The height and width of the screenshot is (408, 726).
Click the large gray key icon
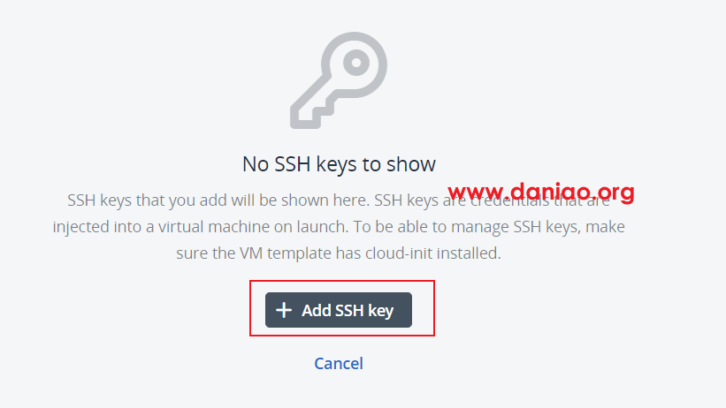click(339, 80)
